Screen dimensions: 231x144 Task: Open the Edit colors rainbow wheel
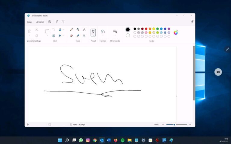coord(176,32)
